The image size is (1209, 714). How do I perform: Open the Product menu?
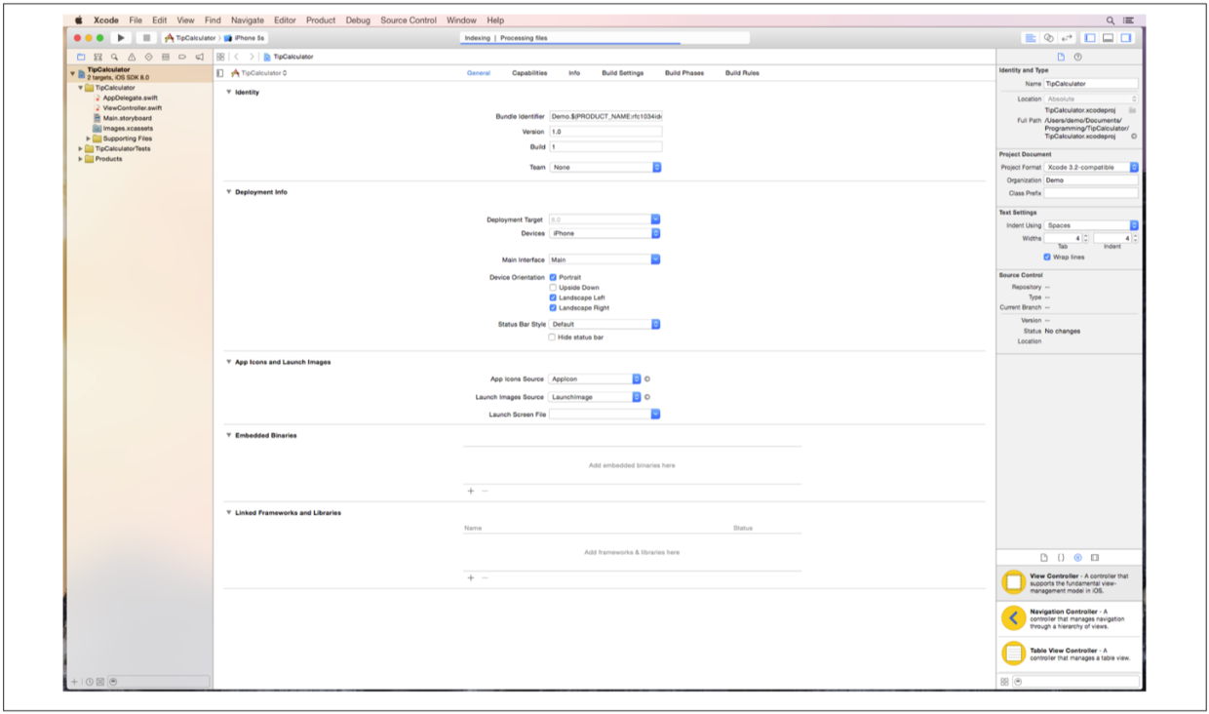coord(320,20)
